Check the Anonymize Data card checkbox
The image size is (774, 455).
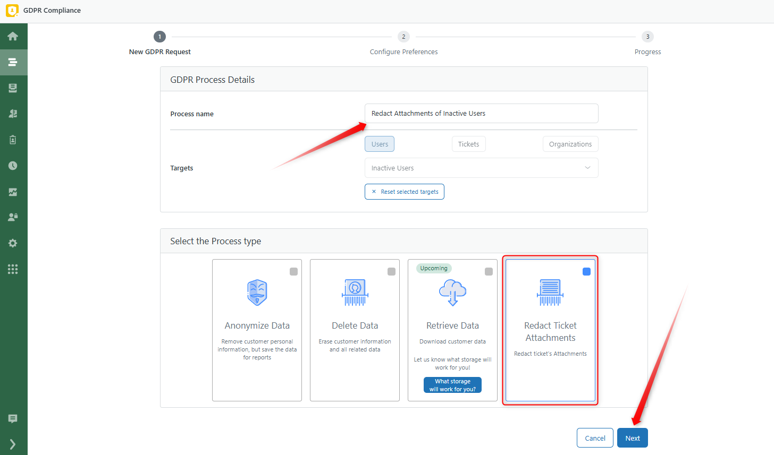pyautogui.click(x=293, y=271)
